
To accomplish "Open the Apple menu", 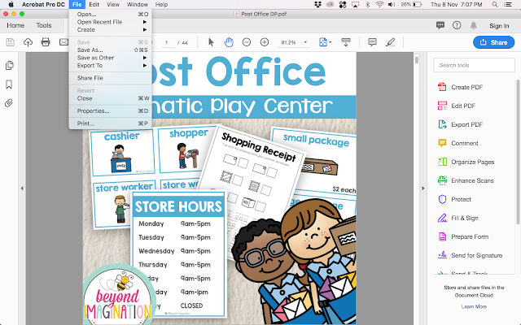I will point(11,4).
